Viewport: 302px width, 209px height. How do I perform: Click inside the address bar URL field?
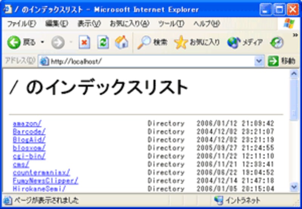coord(151,61)
